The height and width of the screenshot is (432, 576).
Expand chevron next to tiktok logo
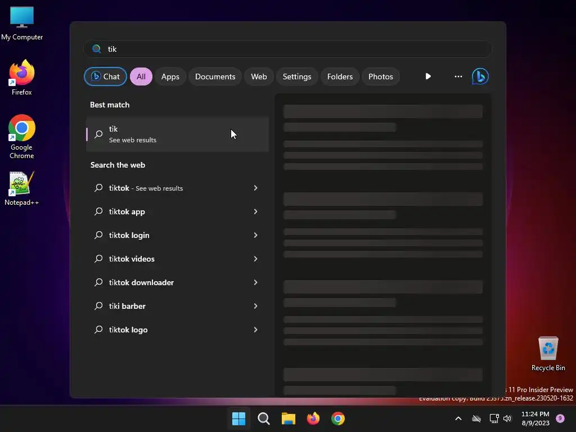pos(256,330)
